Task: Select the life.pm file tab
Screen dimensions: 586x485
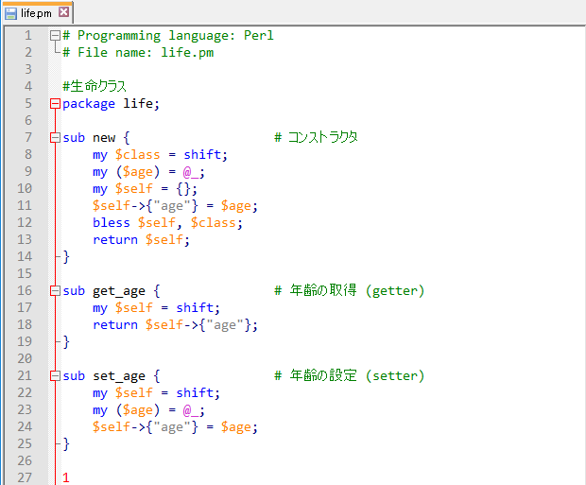Action: click(38, 13)
